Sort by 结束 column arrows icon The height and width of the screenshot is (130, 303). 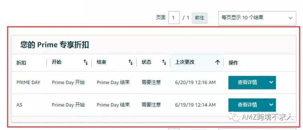pos(131,62)
